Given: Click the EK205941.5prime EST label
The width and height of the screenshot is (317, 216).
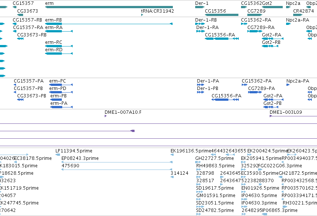Looking at the screenshot, I should [261, 158].
